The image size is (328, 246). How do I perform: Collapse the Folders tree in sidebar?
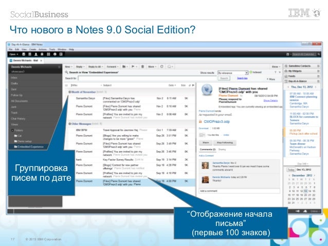coord(12,130)
